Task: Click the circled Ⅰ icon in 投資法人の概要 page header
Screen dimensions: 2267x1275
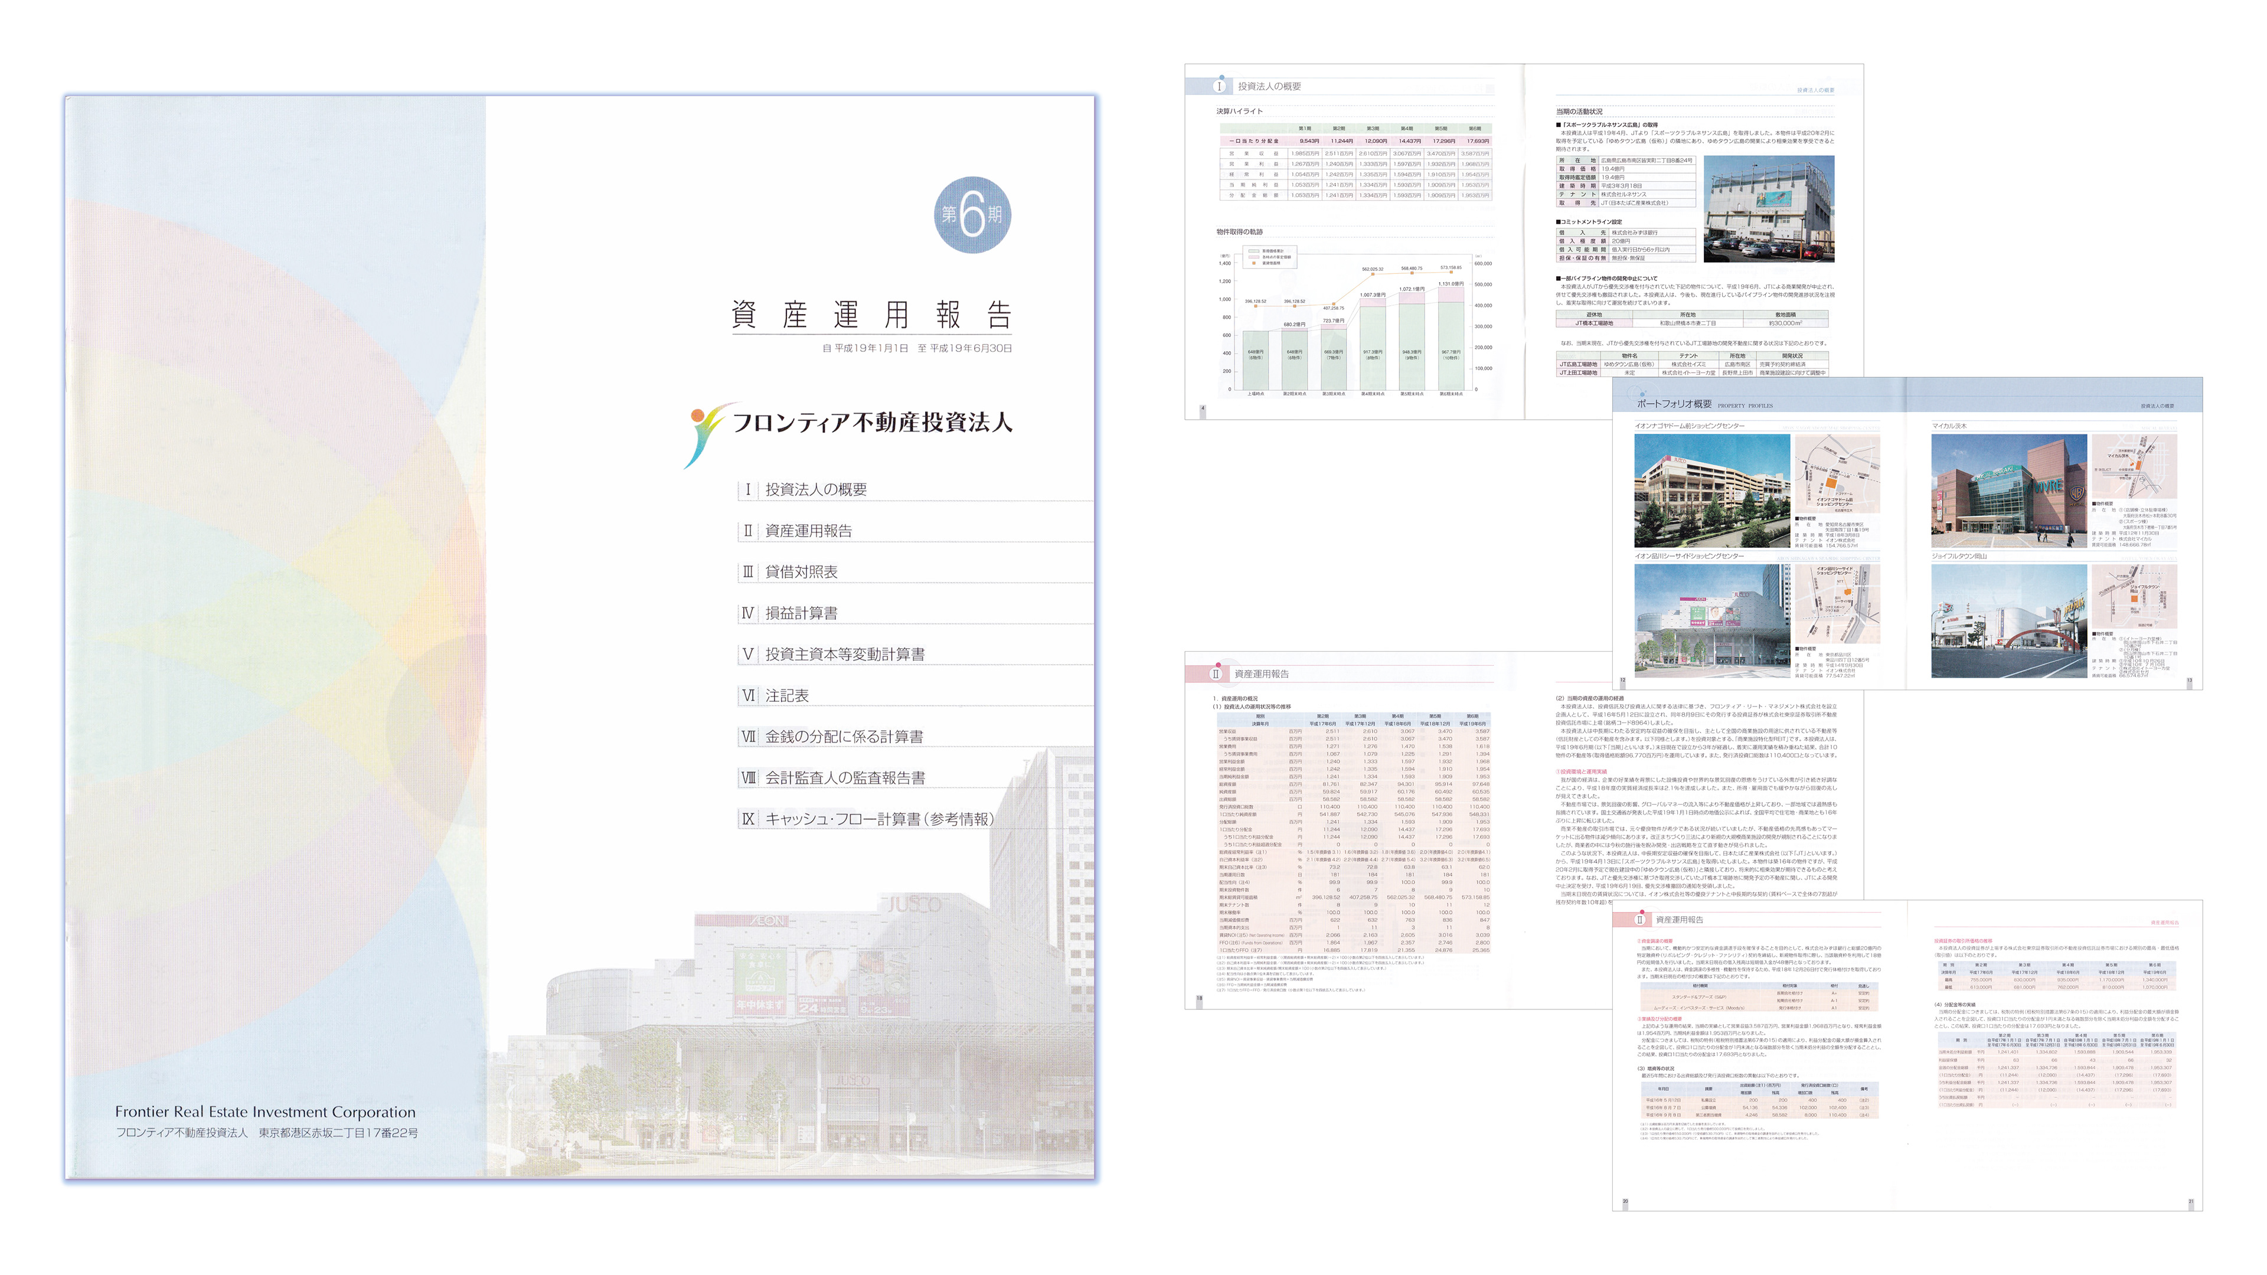Action: pyautogui.click(x=1219, y=86)
